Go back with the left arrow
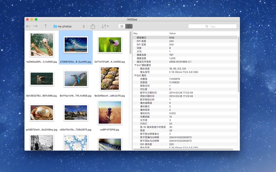276x172 pixels. coord(28,26)
